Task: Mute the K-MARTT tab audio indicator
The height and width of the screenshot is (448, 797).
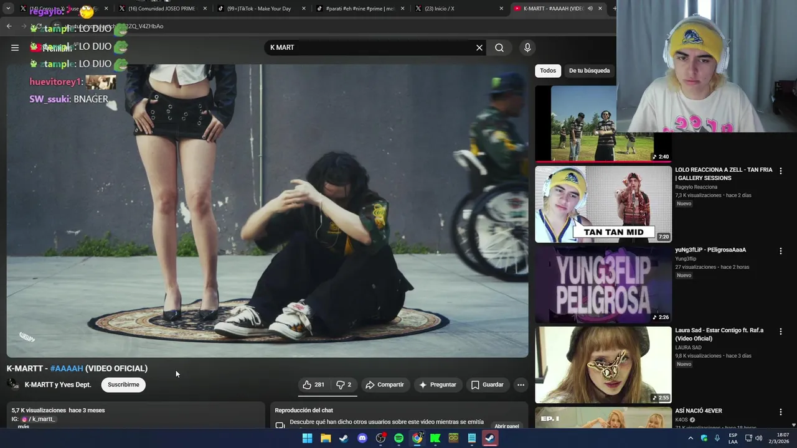Action: pyautogui.click(x=590, y=9)
